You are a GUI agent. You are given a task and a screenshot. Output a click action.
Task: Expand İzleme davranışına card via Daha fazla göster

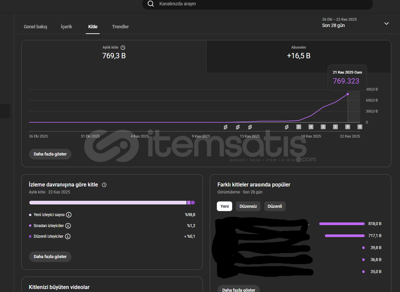pyautogui.click(x=50, y=257)
